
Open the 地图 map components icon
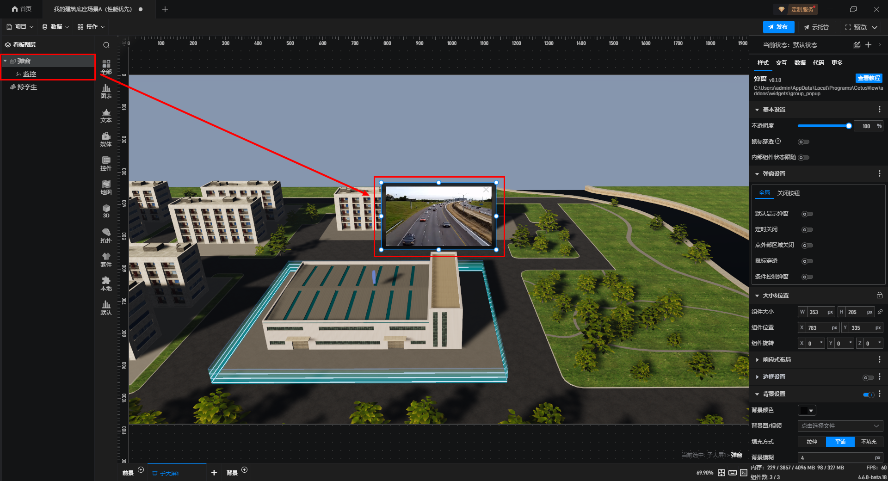pyautogui.click(x=106, y=187)
